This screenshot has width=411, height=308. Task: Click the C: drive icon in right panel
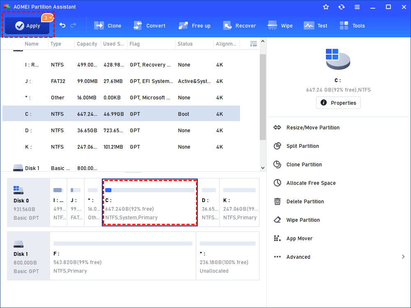point(338,59)
